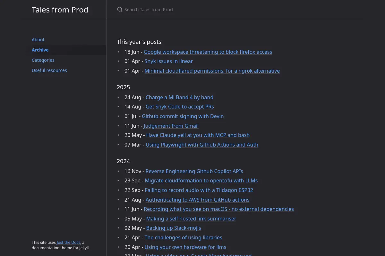Open Using your own hardware for llms
Viewport: 385px width, 256px height.
(x=185, y=247)
